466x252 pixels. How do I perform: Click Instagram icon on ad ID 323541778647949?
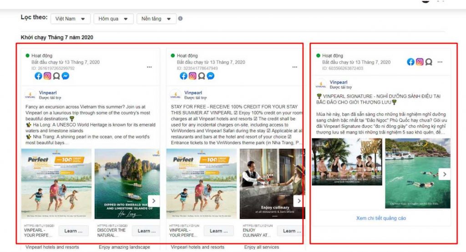pyautogui.click(x=192, y=76)
